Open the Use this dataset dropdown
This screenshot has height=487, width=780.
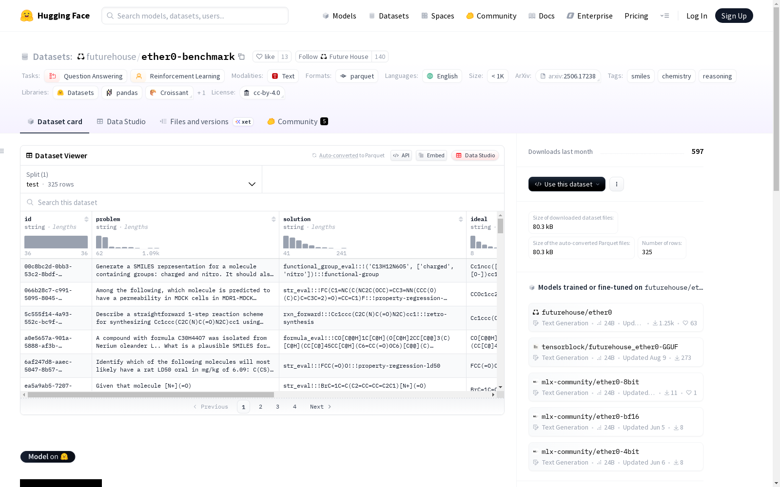(566, 184)
